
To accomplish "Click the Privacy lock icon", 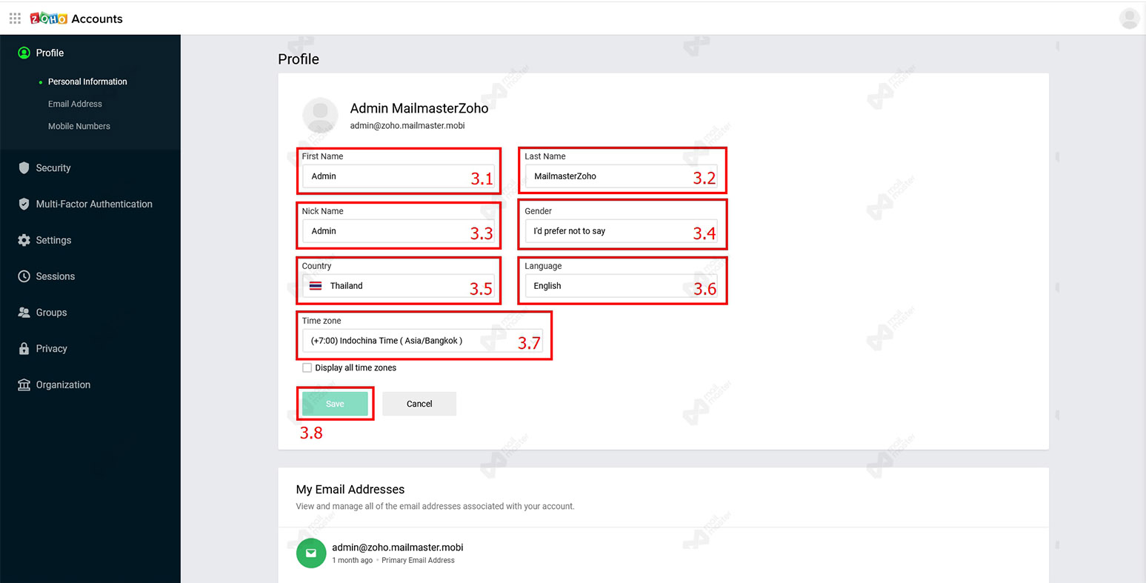I will point(24,349).
